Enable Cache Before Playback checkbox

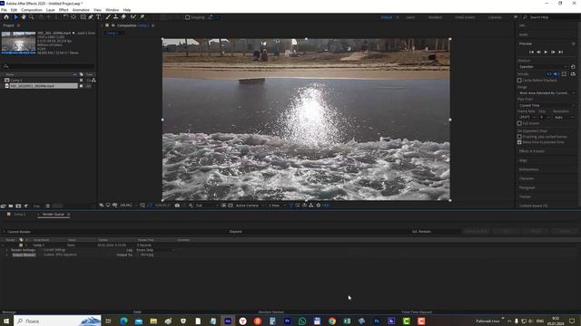tap(519, 81)
